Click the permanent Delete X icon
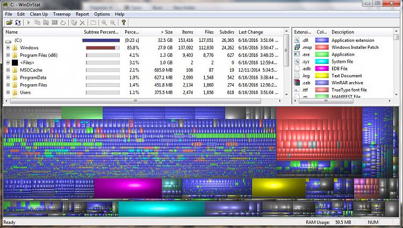Screen dimensions: 403x228 click(x=82, y=23)
